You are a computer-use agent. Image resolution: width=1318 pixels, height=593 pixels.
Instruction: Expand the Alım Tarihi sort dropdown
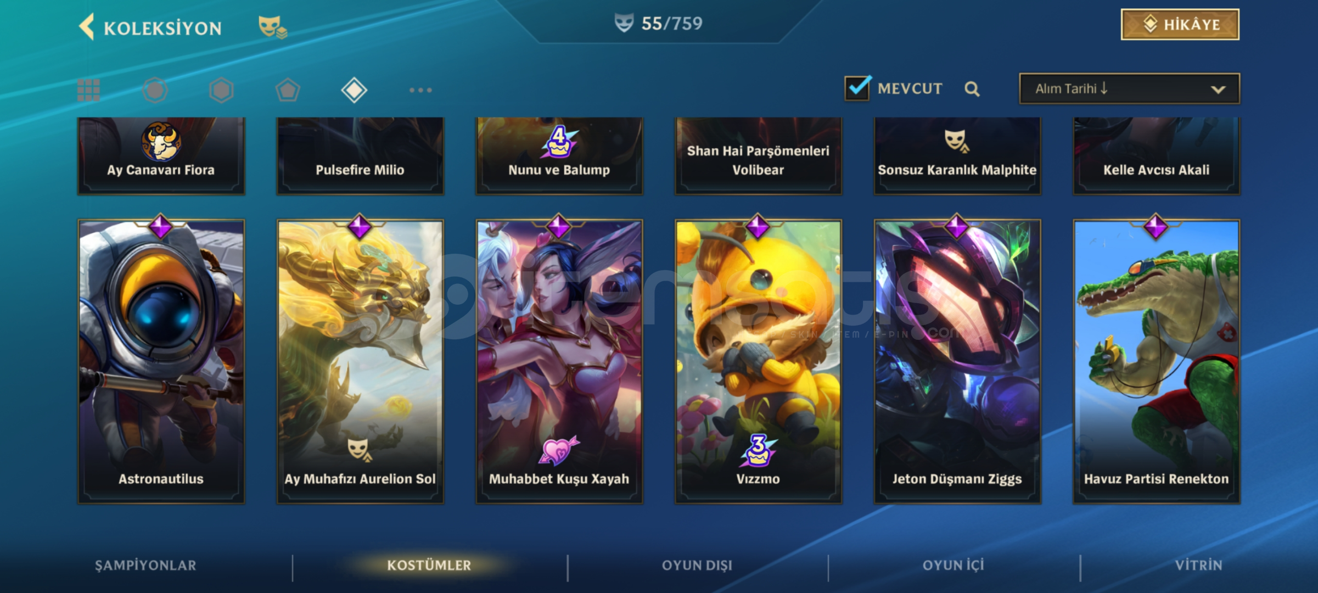point(1129,89)
